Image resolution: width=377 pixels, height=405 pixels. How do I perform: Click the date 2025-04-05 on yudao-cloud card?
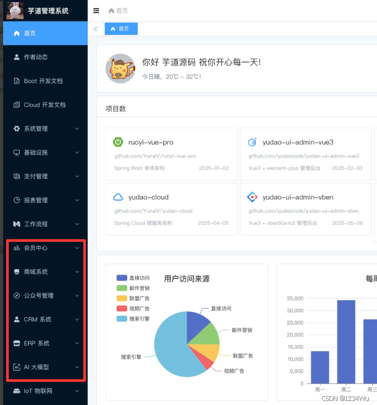(x=213, y=223)
